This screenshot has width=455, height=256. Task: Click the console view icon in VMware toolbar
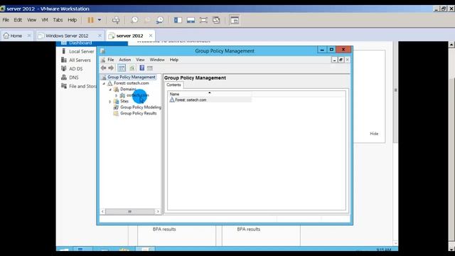click(235, 20)
